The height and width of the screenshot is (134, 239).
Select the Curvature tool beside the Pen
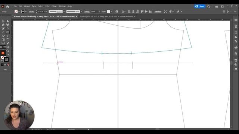click(x=8, y=25)
